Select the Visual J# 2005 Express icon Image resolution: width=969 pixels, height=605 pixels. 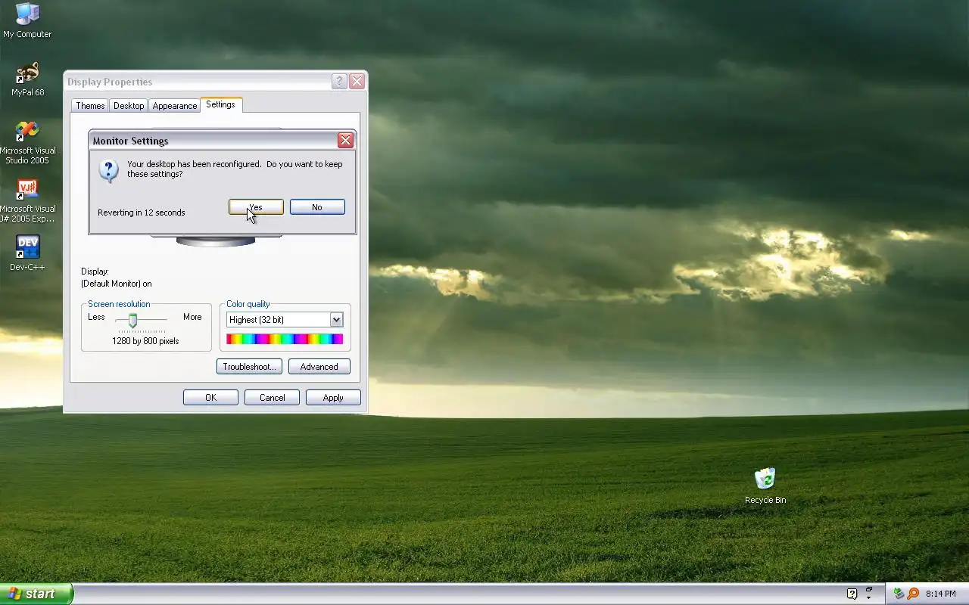point(27,201)
